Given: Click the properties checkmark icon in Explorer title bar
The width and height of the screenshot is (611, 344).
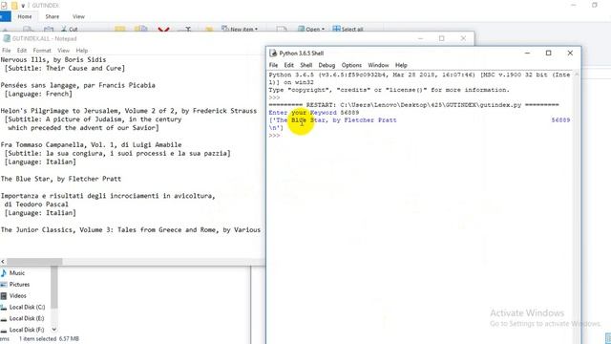Looking at the screenshot, I should 4,6.
